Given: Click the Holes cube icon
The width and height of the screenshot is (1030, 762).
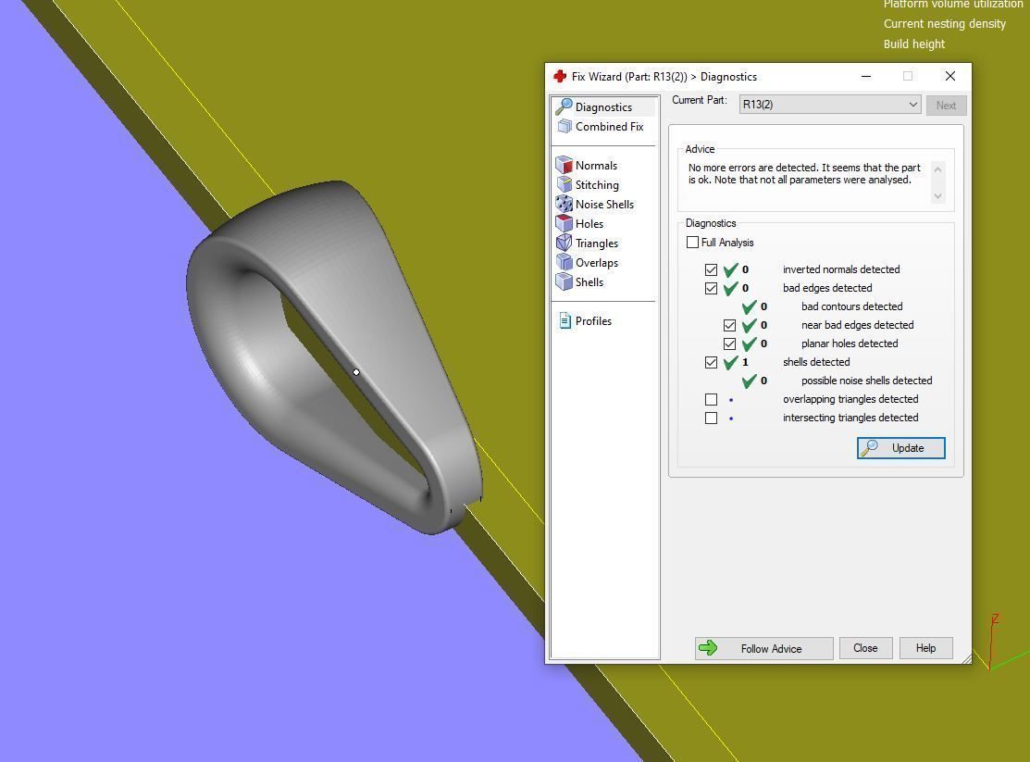Looking at the screenshot, I should coord(564,223).
